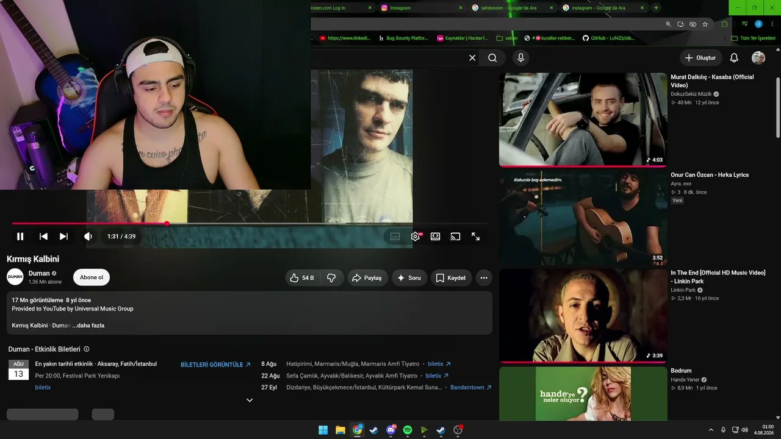781x439 pixels.
Task: Show info about Duman event tickets
Action: click(87, 349)
